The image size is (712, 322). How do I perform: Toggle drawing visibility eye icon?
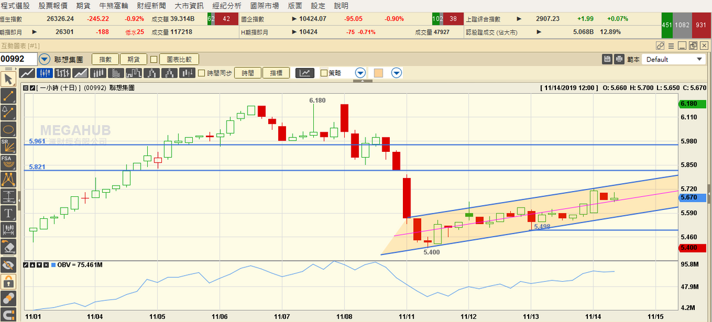[x=8, y=264]
